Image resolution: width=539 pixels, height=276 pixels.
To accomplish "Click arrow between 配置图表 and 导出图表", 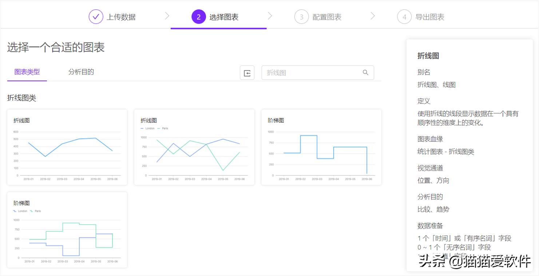I will (373, 16).
